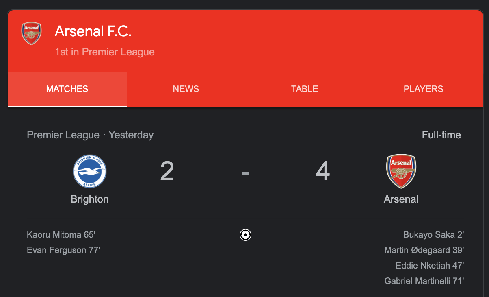Click the Arsenal crest in header
This screenshot has width=489, height=297.
click(31, 33)
